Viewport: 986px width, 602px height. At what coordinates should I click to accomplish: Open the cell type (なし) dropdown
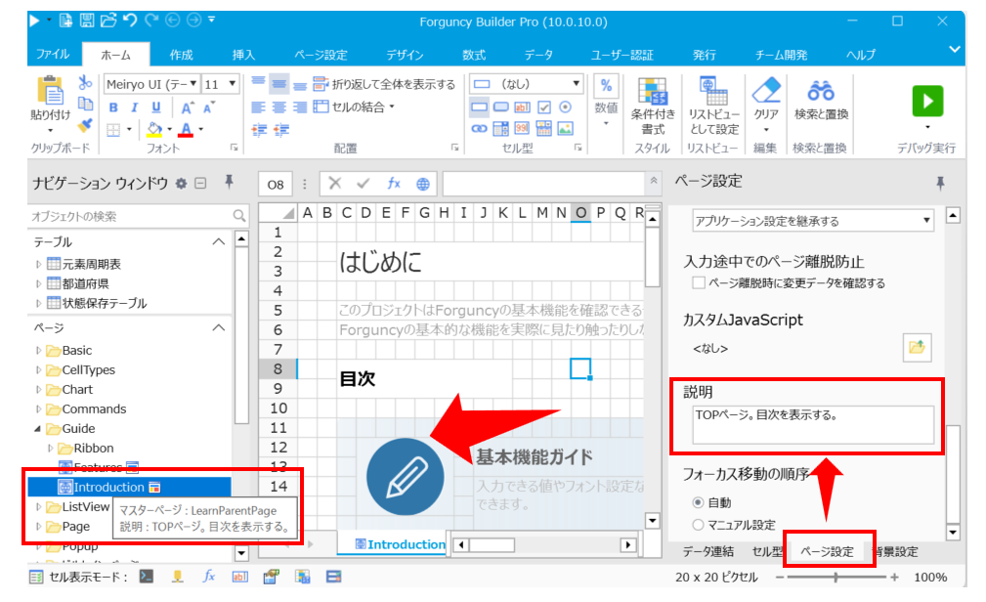coord(576,84)
